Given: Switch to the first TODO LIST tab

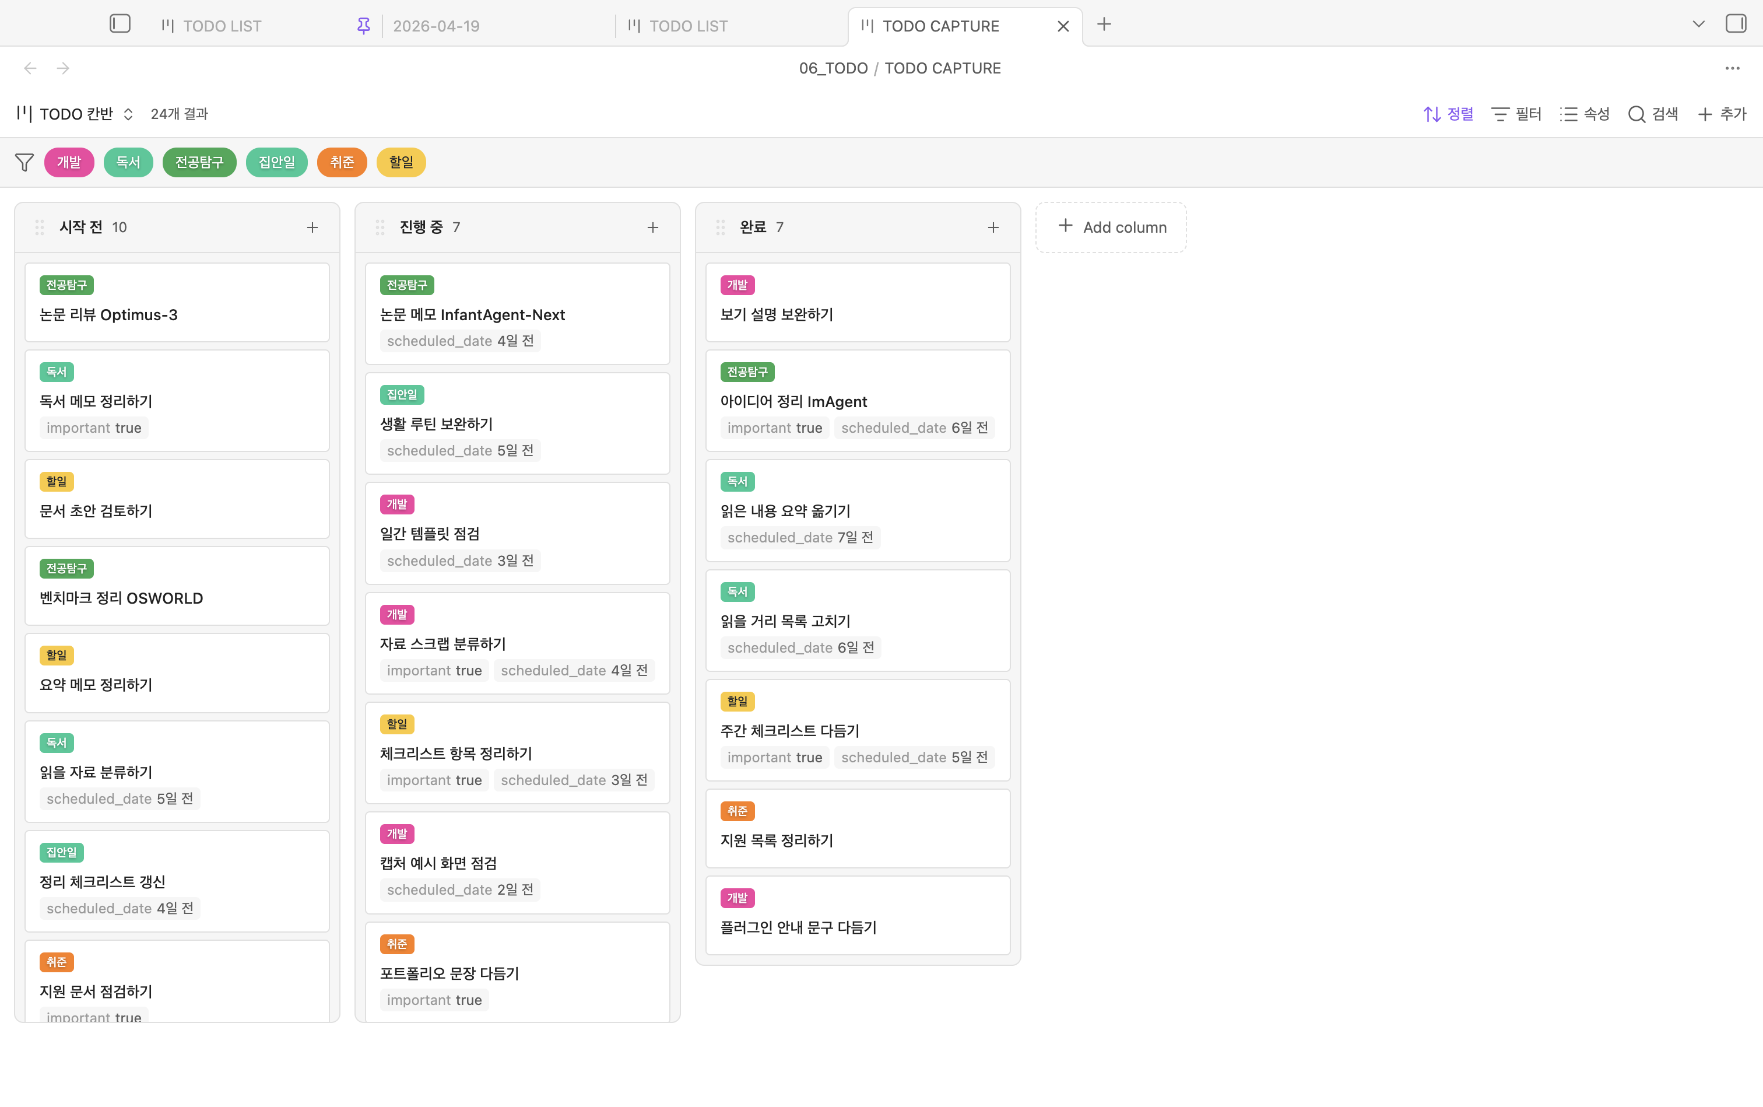Looking at the screenshot, I should 221,26.
